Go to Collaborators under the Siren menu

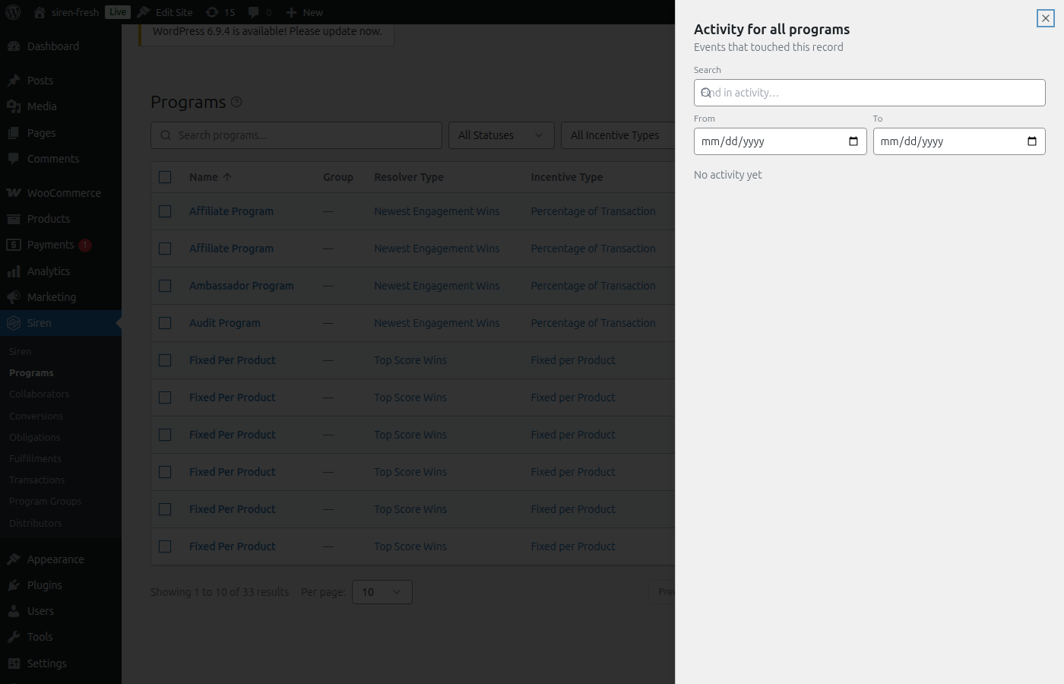pos(39,394)
